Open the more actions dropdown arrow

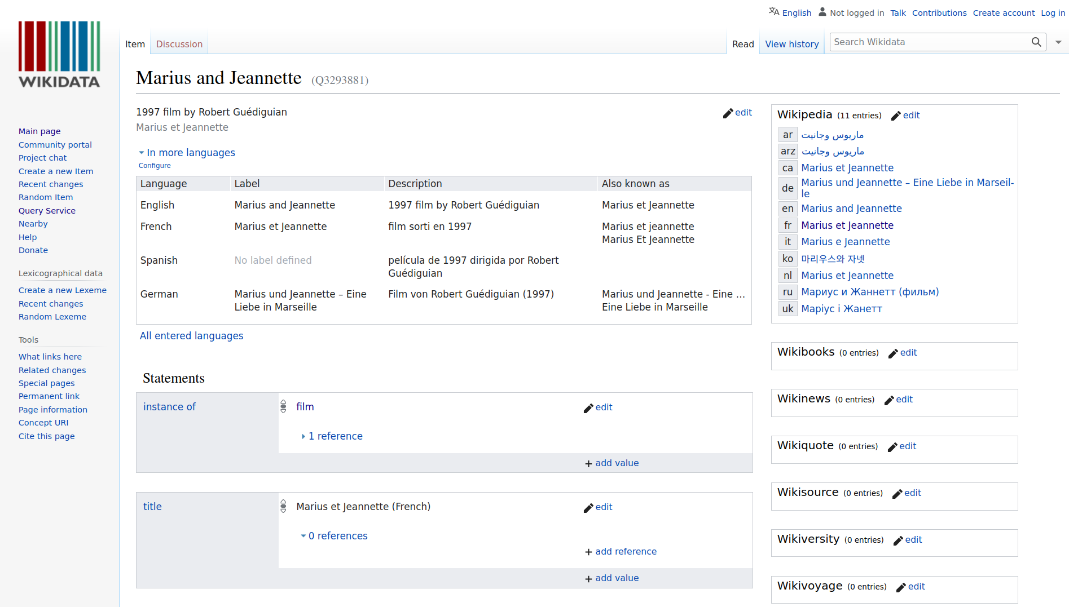click(x=1058, y=42)
